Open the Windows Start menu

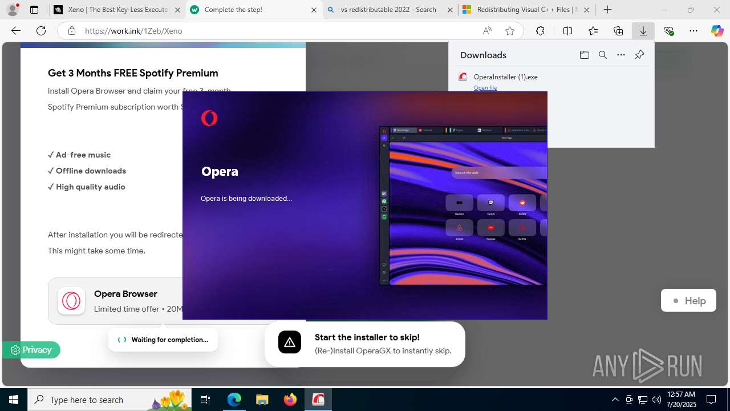coord(14,400)
